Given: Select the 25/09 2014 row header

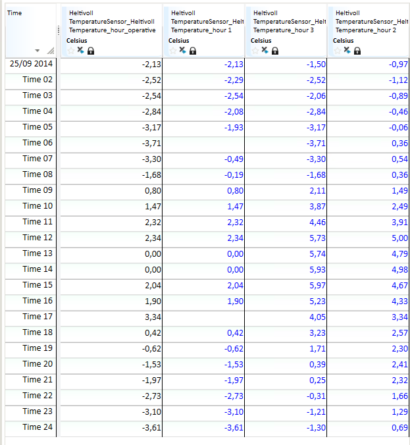Looking at the screenshot, I should tap(32, 64).
